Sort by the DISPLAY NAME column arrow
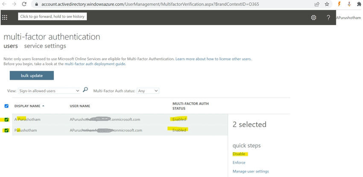 click(x=43, y=106)
